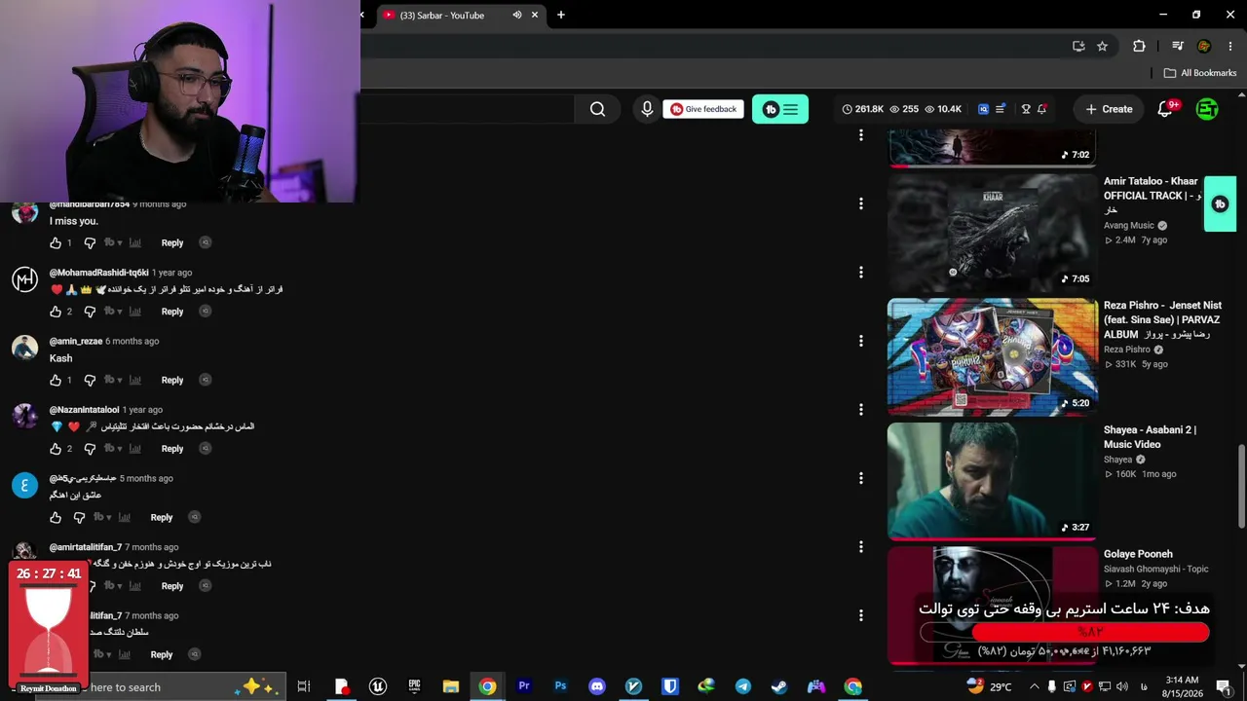Like the comment by @amin_rezae
Screen dimensions: 1247x701
pos(56,380)
